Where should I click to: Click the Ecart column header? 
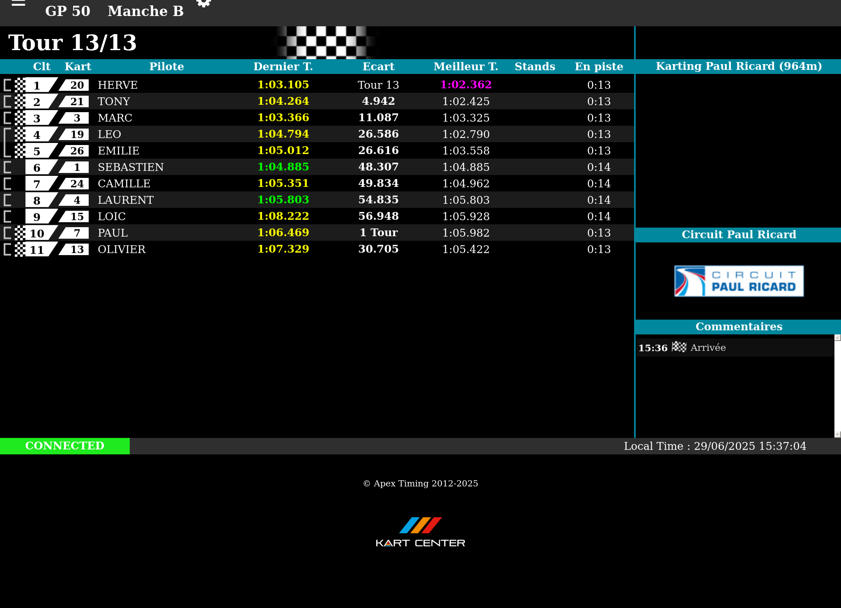[x=378, y=67]
